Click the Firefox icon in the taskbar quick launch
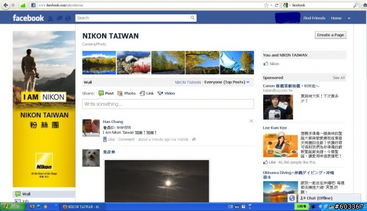367x211 pixels. pos(32,206)
